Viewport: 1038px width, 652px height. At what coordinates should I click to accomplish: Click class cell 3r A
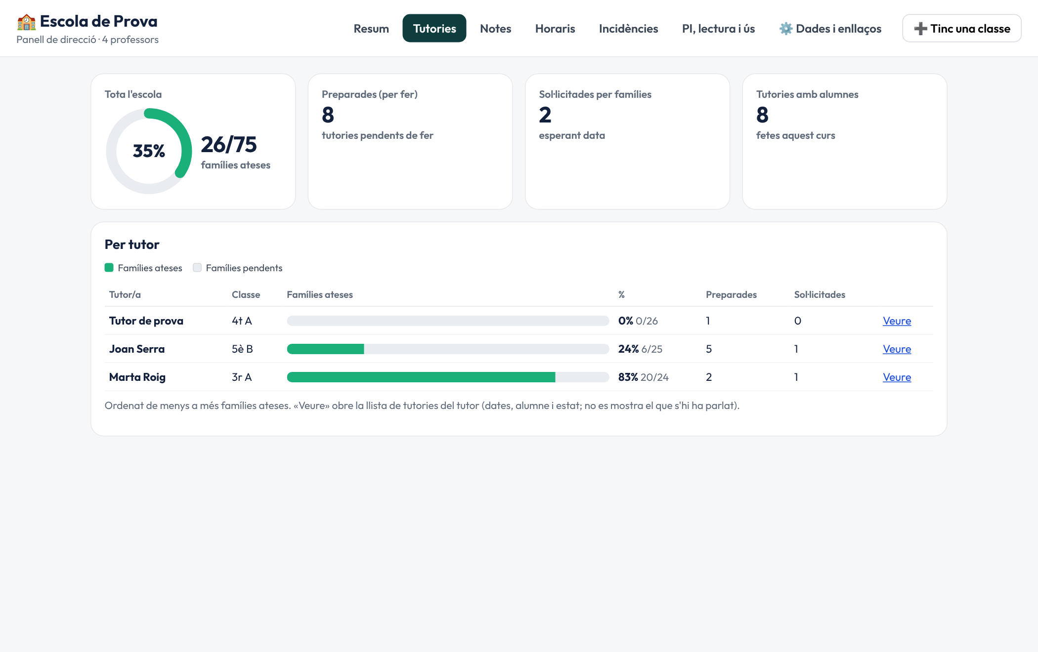coord(242,377)
